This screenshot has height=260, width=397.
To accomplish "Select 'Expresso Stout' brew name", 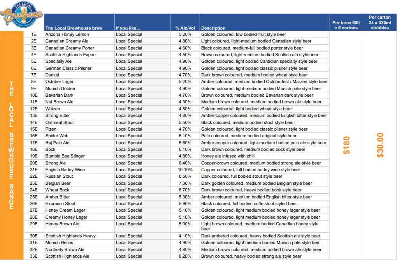I will tap(60, 203).
